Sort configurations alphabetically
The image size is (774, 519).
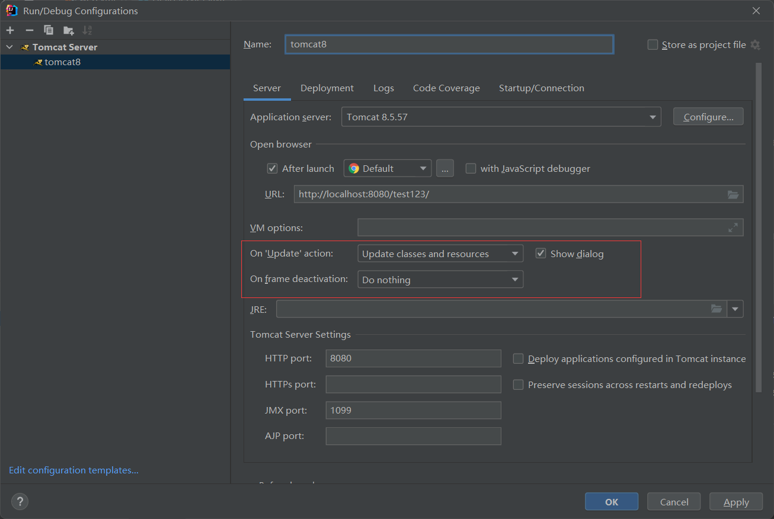87,30
